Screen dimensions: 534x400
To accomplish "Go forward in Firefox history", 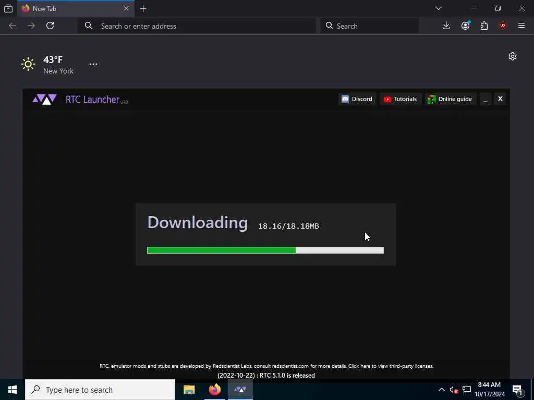I will pyautogui.click(x=31, y=26).
